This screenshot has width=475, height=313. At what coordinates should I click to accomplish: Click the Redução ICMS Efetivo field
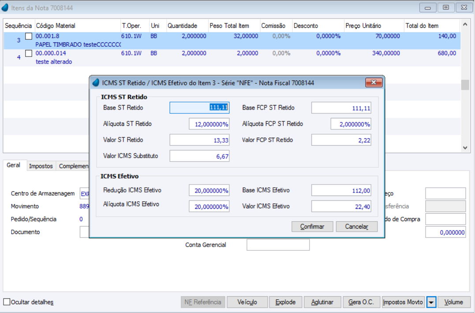209,190
